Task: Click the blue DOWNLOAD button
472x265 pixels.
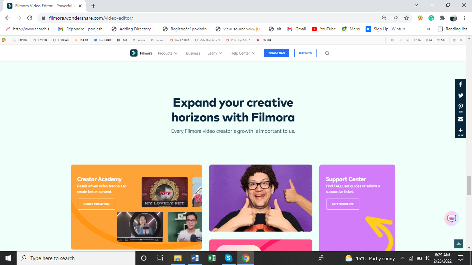Action: 276,53
